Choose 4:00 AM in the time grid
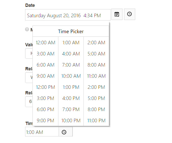This screenshot has height=143, width=172. [71, 54]
